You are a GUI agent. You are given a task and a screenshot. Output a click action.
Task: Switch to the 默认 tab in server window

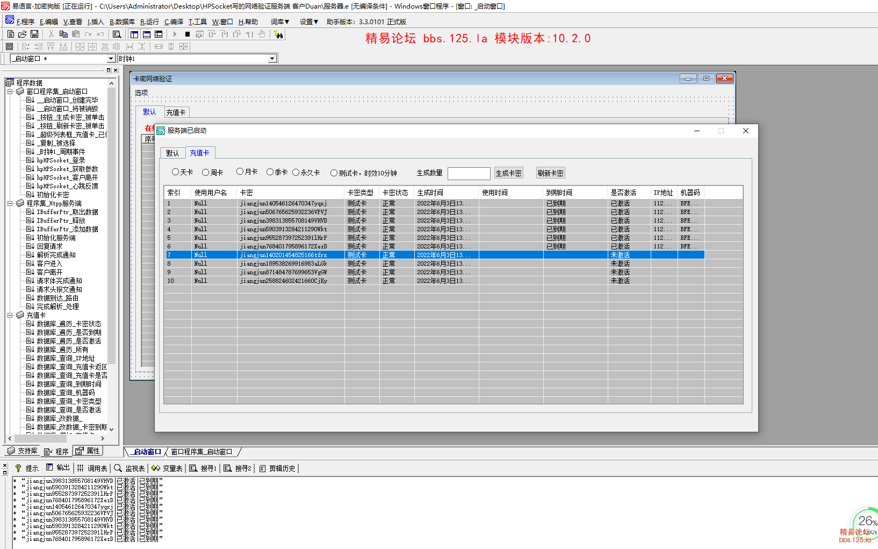(x=172, y=153)
